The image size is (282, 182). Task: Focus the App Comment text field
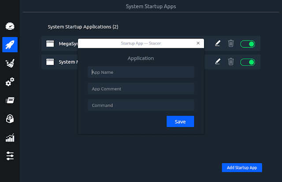point(141,89)
